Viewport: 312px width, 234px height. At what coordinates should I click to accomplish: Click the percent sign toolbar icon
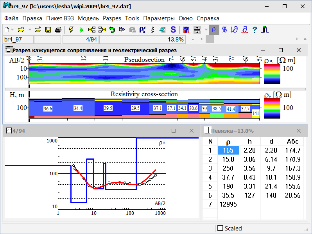tap(224, 30)
